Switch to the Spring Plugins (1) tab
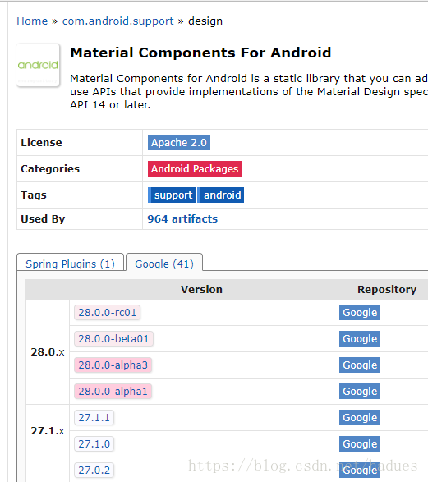Screen dimensions: 428x482 (70, 264)
